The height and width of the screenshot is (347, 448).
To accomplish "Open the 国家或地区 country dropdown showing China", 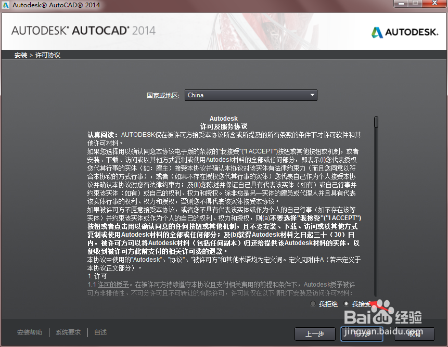I will [251, 95].
